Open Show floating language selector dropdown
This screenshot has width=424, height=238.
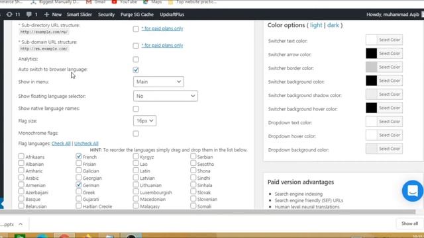166,96
